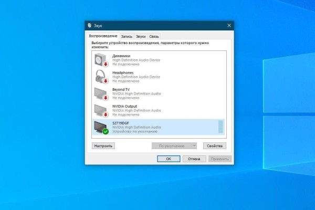Switch to the Звуки tab
Screen dimensions: 315x210
(x=141, y=36)
